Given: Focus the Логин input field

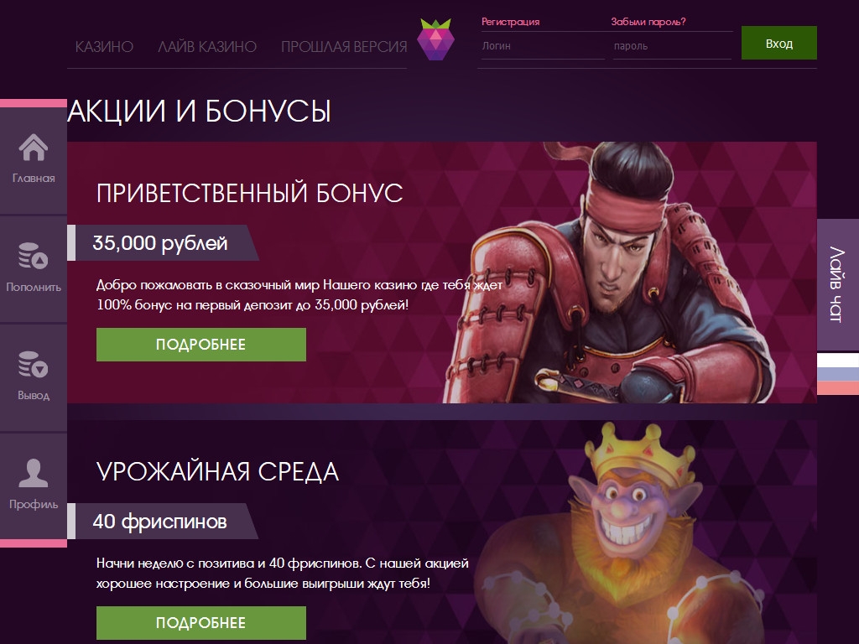Looking at the screenshot, I should click(541, 46).
